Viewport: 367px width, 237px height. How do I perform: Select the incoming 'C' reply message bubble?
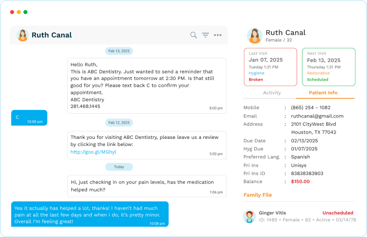(x=29, y=118)
